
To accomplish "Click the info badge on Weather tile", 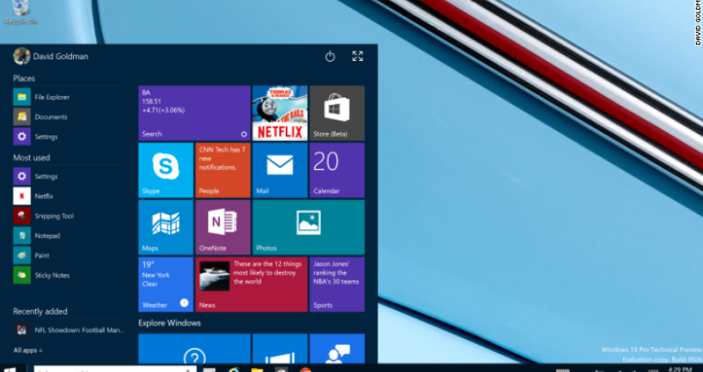I will tap(185, 303).
